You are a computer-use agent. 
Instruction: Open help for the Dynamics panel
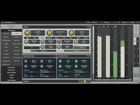pyautogui.click(x=87, y=81)
